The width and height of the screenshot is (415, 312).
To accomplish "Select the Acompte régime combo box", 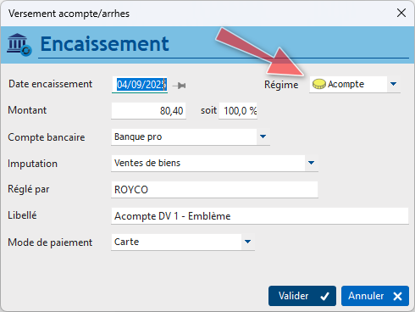I will click(355, 84).
